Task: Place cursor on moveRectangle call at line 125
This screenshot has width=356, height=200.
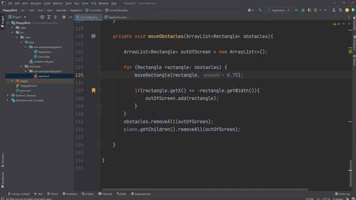Action: pyautogui.click(x=153, y=75)
